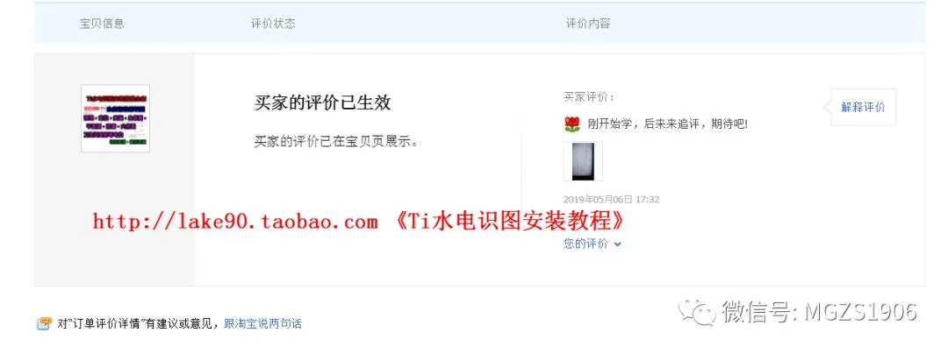Image resolution: width=948 pixels, height=354 pixels.
Task: Expand the chevron next to 您的评价
Action: point(617,244)
